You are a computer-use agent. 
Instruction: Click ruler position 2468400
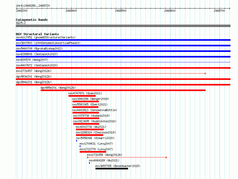pyautogui.click(x=71, y=11)
